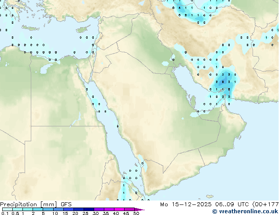Click the 0.1–0.5 mm legend color box
Image resolution: width=279 pixels, height=215 pixels.
[7, 209]
